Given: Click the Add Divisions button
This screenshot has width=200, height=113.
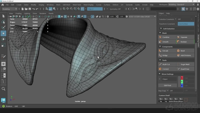Looking at the screenshot, I should click(x=185, y=55).
